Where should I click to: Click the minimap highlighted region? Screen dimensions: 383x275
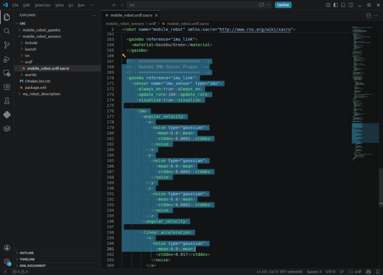click(x=365, y=133)
